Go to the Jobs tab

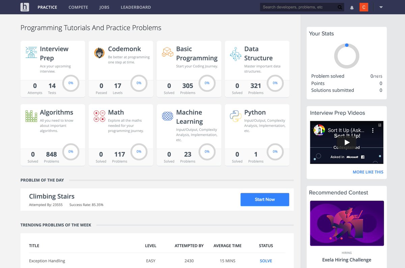[x=104, y=7]
